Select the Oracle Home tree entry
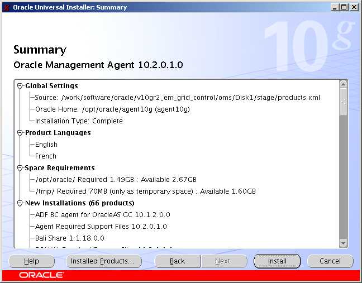This screenshot has width=362, height=283. coord(112,109)
